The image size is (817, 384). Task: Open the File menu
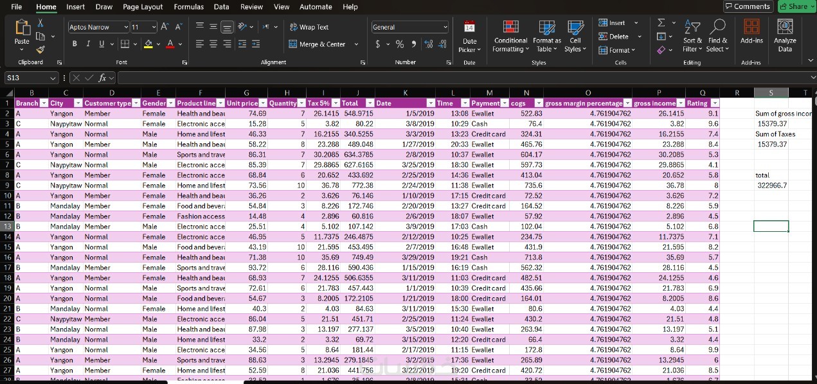pos(17,6)
